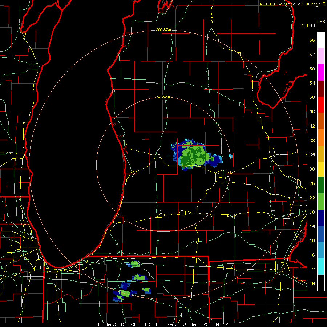The height and width of the screenshot is (327, 327).
Task: Click the "8 MAY 25 00:14" timestamp
Action: click(206, 324)
